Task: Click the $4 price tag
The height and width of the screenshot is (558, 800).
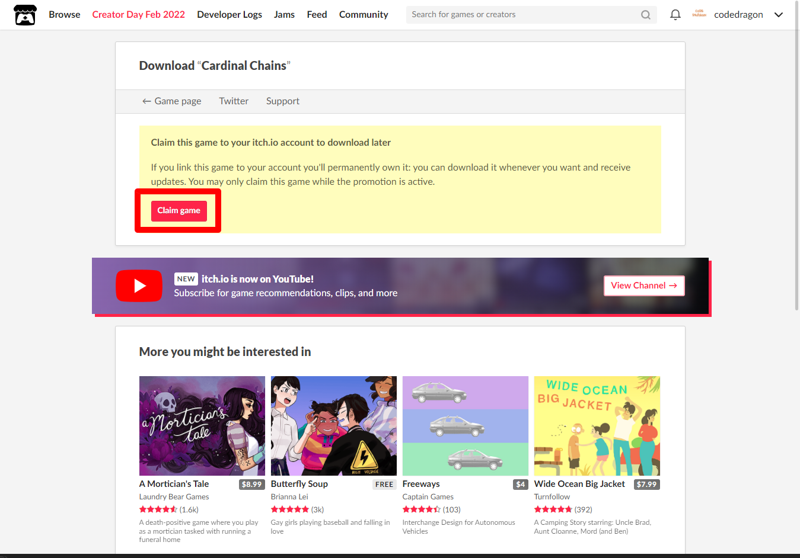Action: coord(521,485)
